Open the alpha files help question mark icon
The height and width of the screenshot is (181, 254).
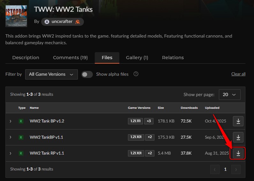coord(136,74)
